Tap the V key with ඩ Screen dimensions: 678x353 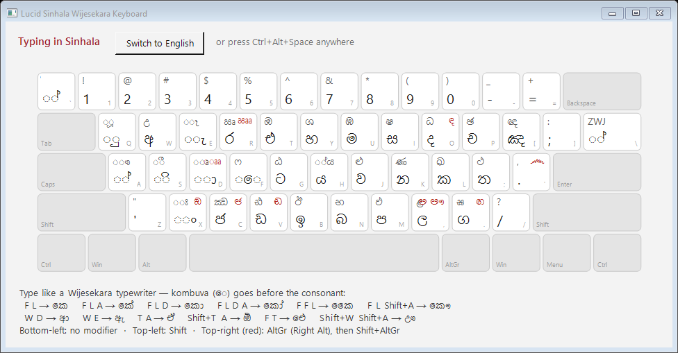(x=269, y=212)
